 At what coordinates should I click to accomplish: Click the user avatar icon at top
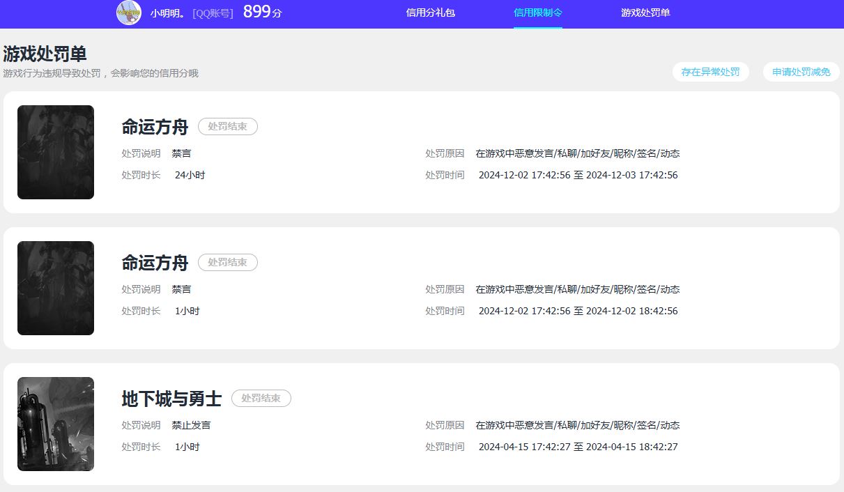pos(129,13)
